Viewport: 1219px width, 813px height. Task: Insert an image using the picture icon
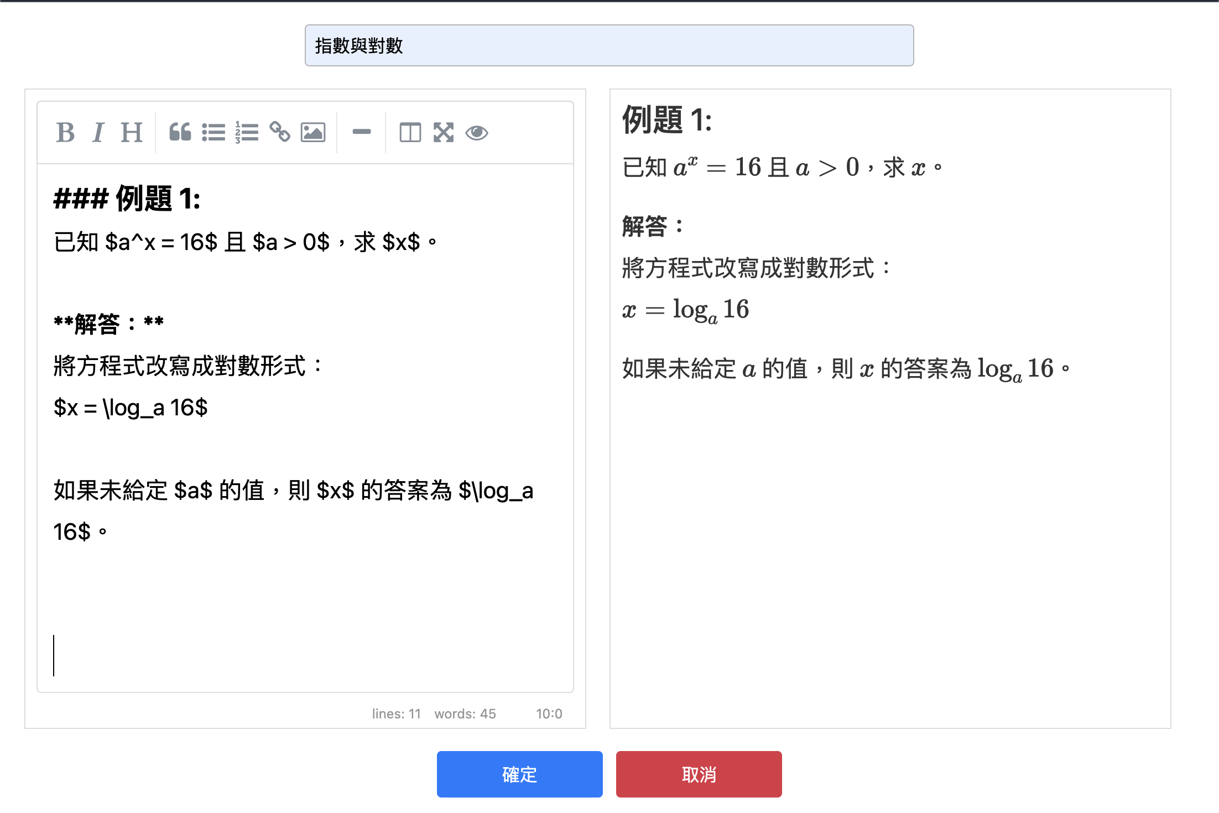[313, 133]
